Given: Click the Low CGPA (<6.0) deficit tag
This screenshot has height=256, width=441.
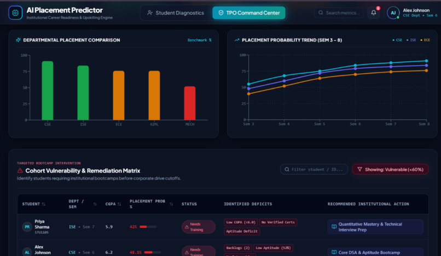Looking at the screenshot, I should coord(241,222).
